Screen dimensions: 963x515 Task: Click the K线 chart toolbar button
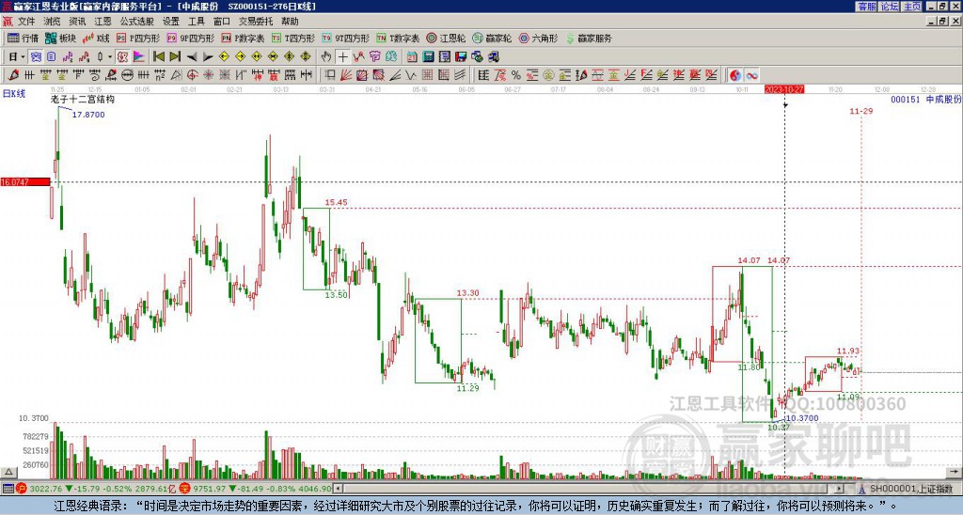[96, 38]
